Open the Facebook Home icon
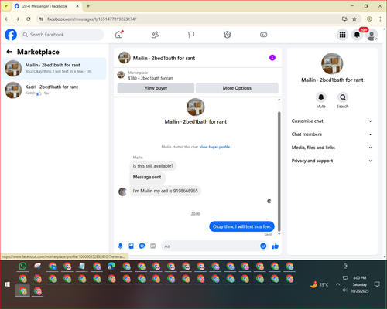 tap(119, 35)
